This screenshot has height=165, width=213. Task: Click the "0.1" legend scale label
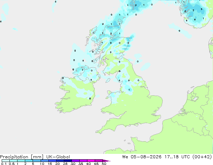pos(3,164)
